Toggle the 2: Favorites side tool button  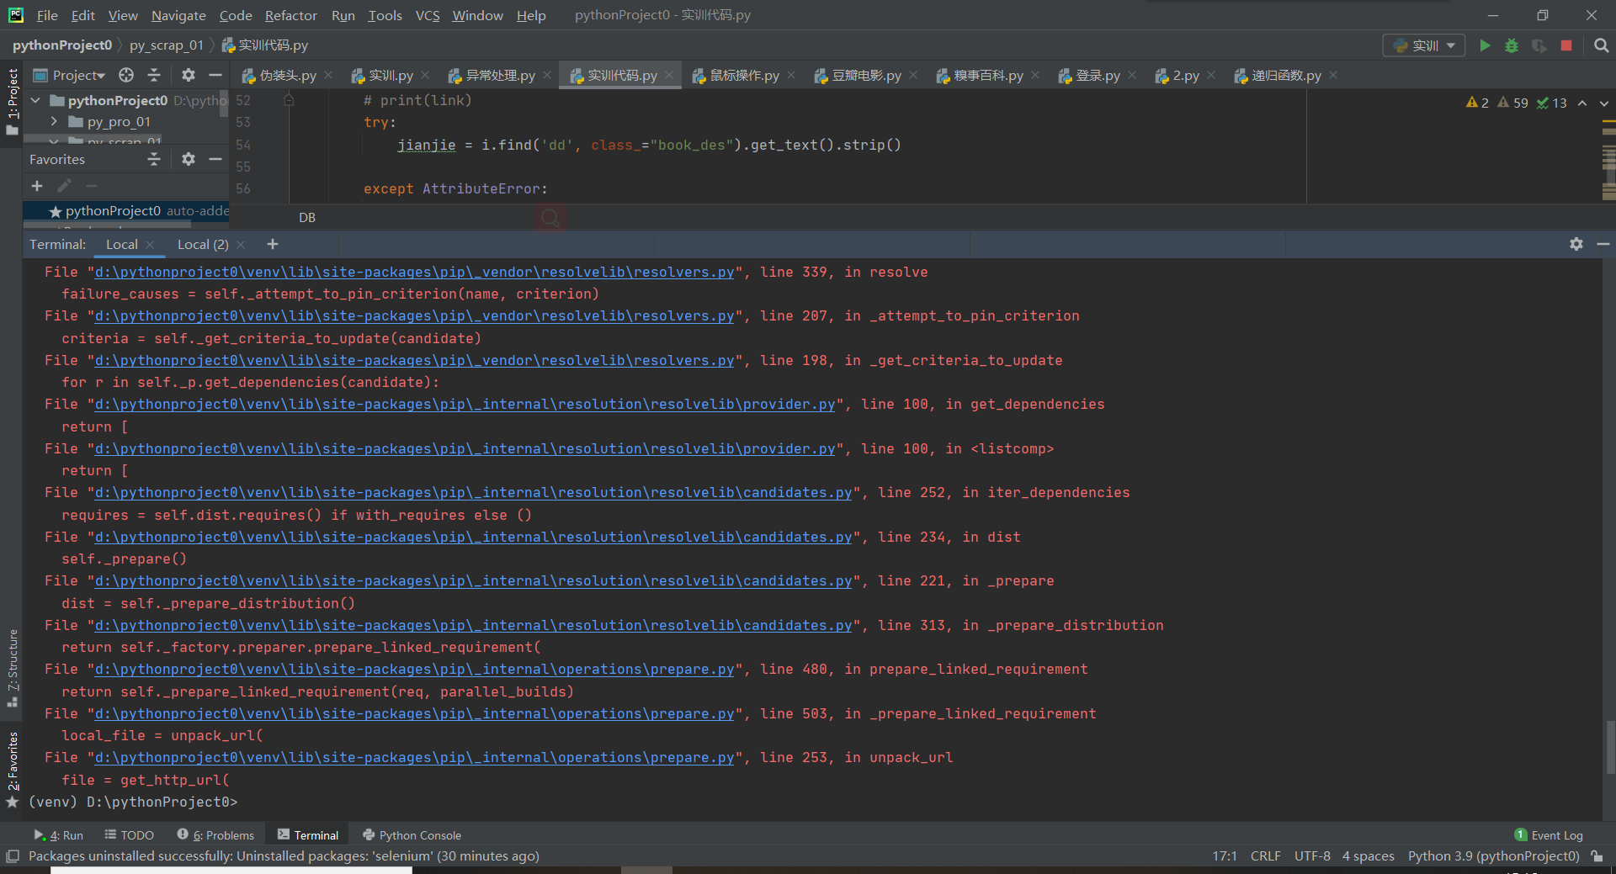12,770
